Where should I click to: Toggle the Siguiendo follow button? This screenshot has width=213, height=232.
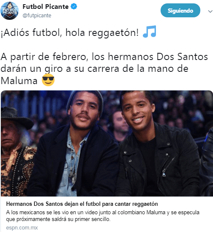tap(180, 11)
